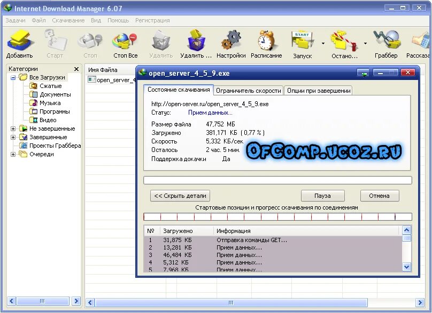Open dropdown arrow next to Запуск
This screenshot has width=432, height=313.
pyautogui.click(x=323, y=43)
